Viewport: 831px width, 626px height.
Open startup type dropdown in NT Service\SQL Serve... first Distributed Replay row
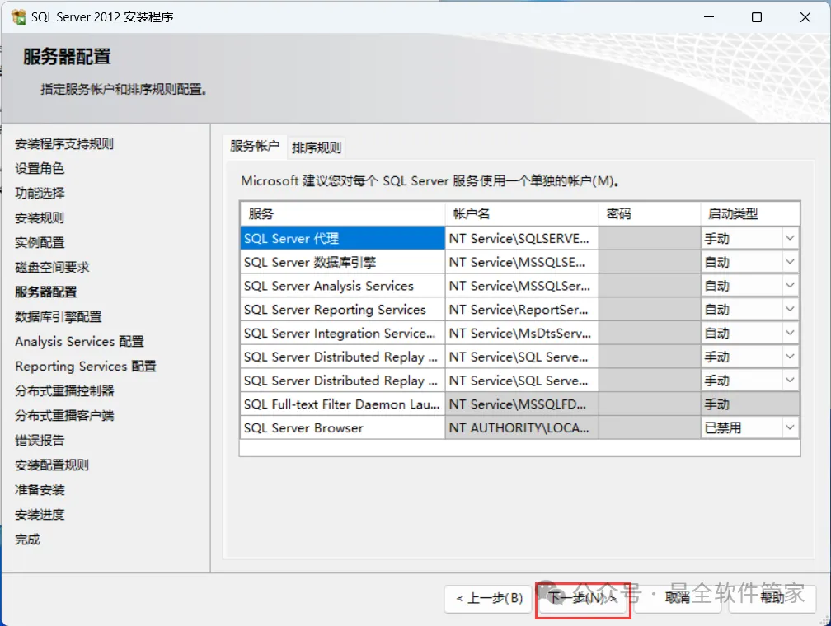[x=790, y=357]
